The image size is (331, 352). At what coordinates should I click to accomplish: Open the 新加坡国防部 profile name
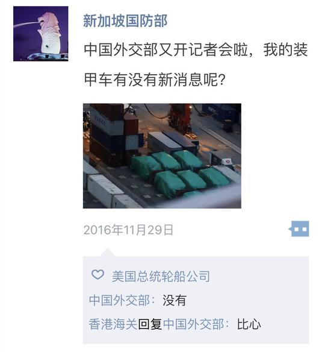[125, 21]
